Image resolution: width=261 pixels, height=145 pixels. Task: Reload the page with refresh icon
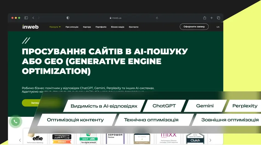pos(157,18)
